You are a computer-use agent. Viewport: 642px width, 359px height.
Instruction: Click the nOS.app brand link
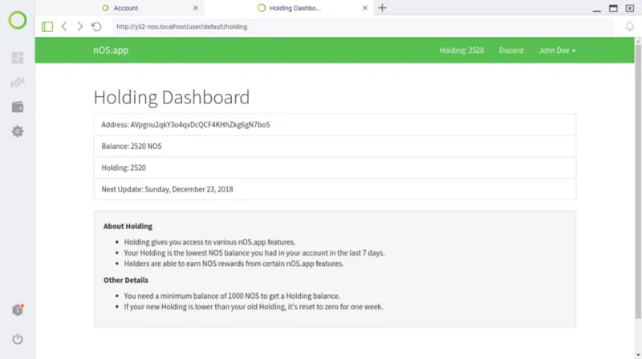[111, 50]
